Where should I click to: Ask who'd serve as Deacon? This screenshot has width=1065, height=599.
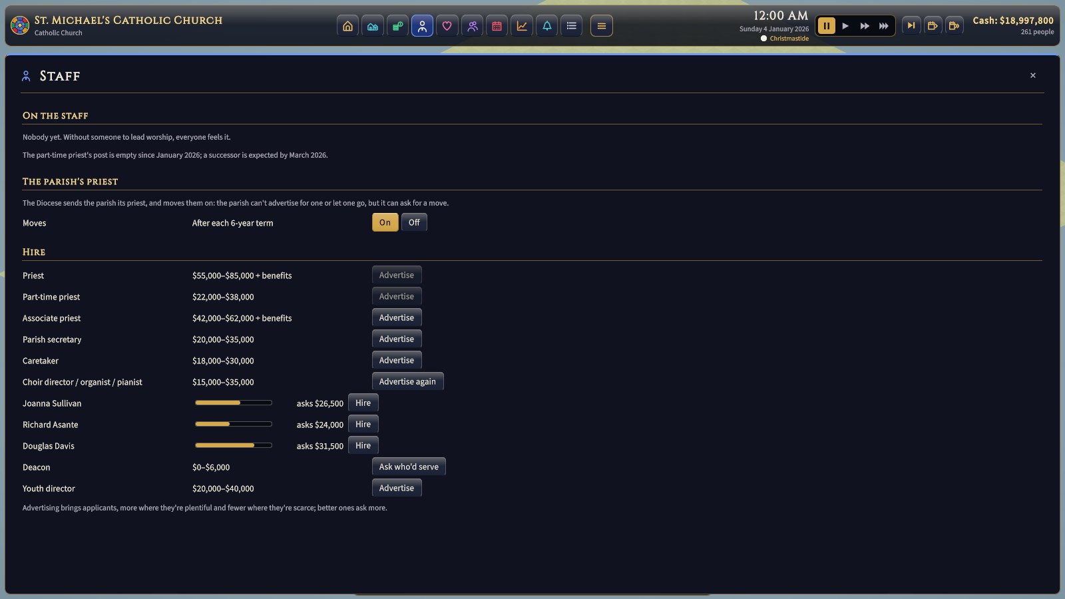409,467
